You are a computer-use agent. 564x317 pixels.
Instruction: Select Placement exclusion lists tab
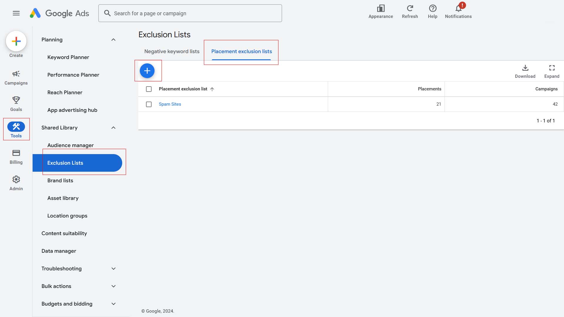241,51
